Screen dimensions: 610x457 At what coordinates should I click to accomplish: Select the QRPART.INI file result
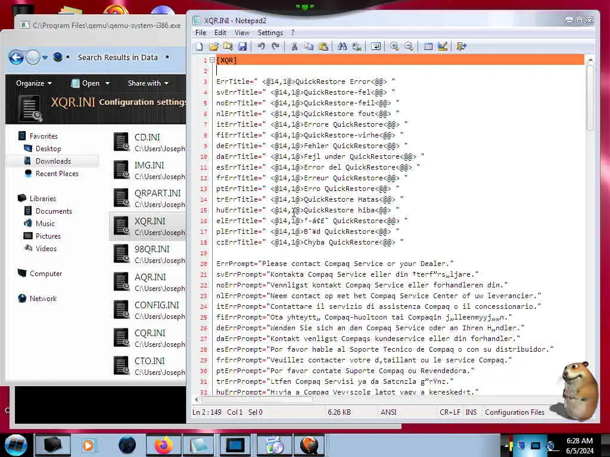click(148, 198)
